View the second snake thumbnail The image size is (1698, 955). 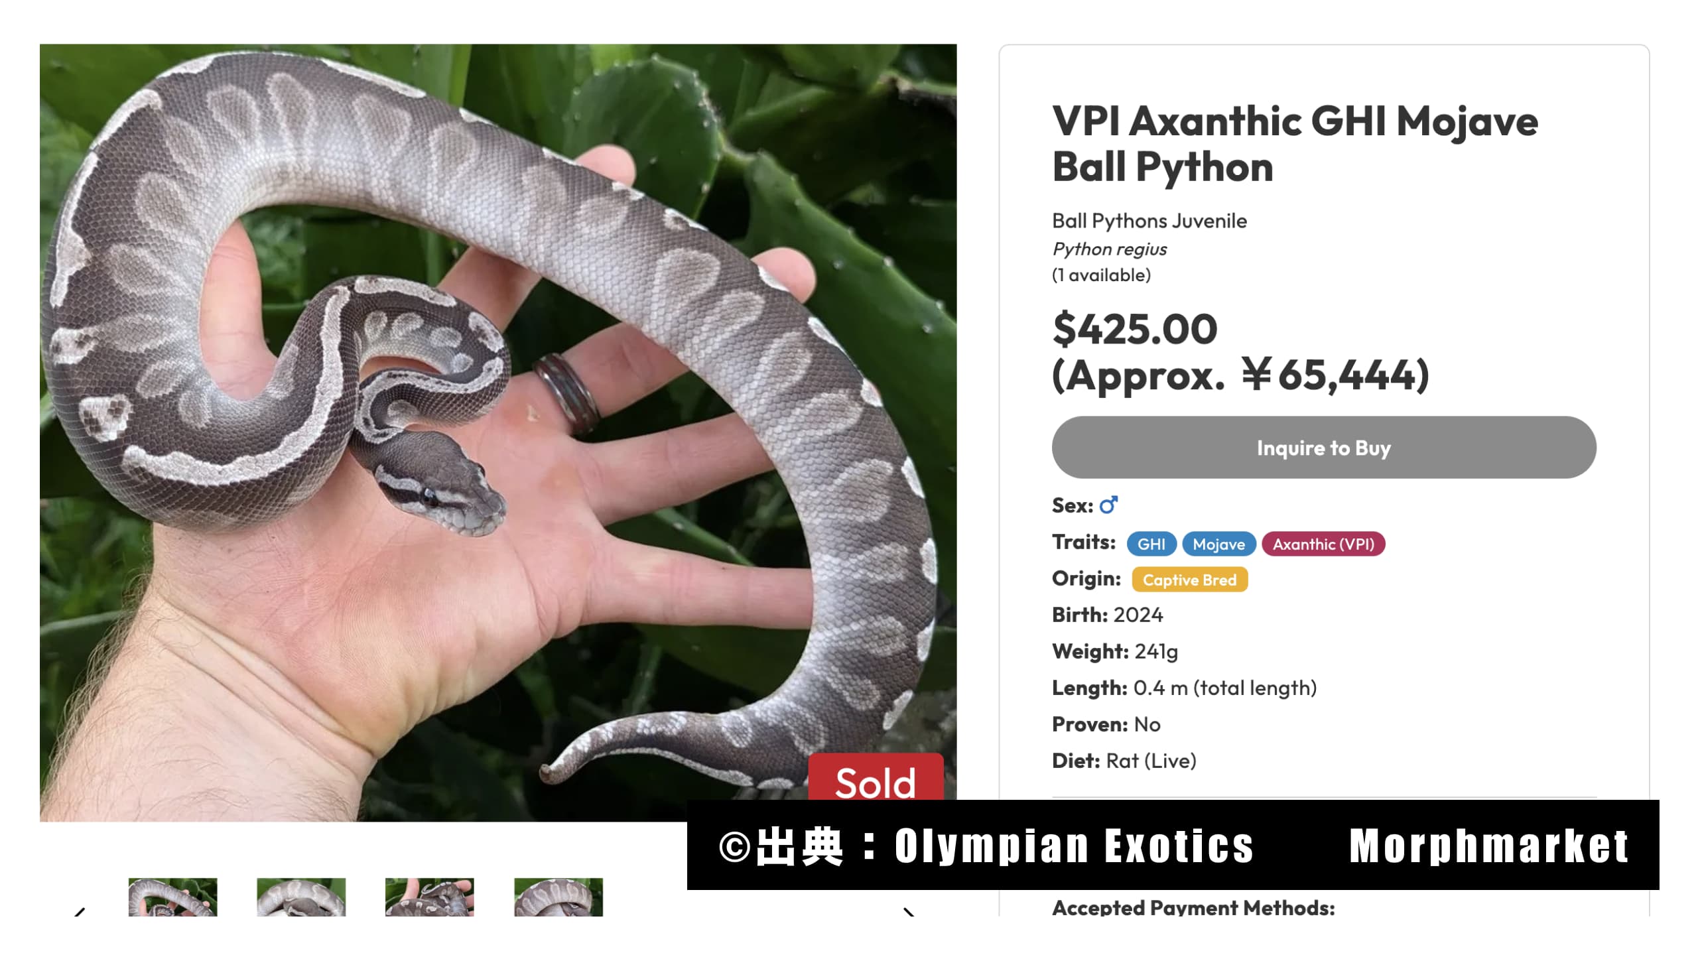pyautogui.click(x=301, y=897)
